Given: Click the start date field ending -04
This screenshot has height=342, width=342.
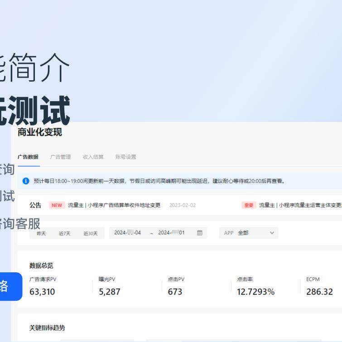Looking at the screenshot, I should coord(127,233).
